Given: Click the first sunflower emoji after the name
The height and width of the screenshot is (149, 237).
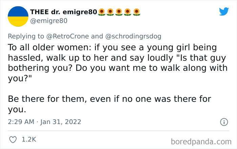Looking at the screenshot, I should click(101, 12).
